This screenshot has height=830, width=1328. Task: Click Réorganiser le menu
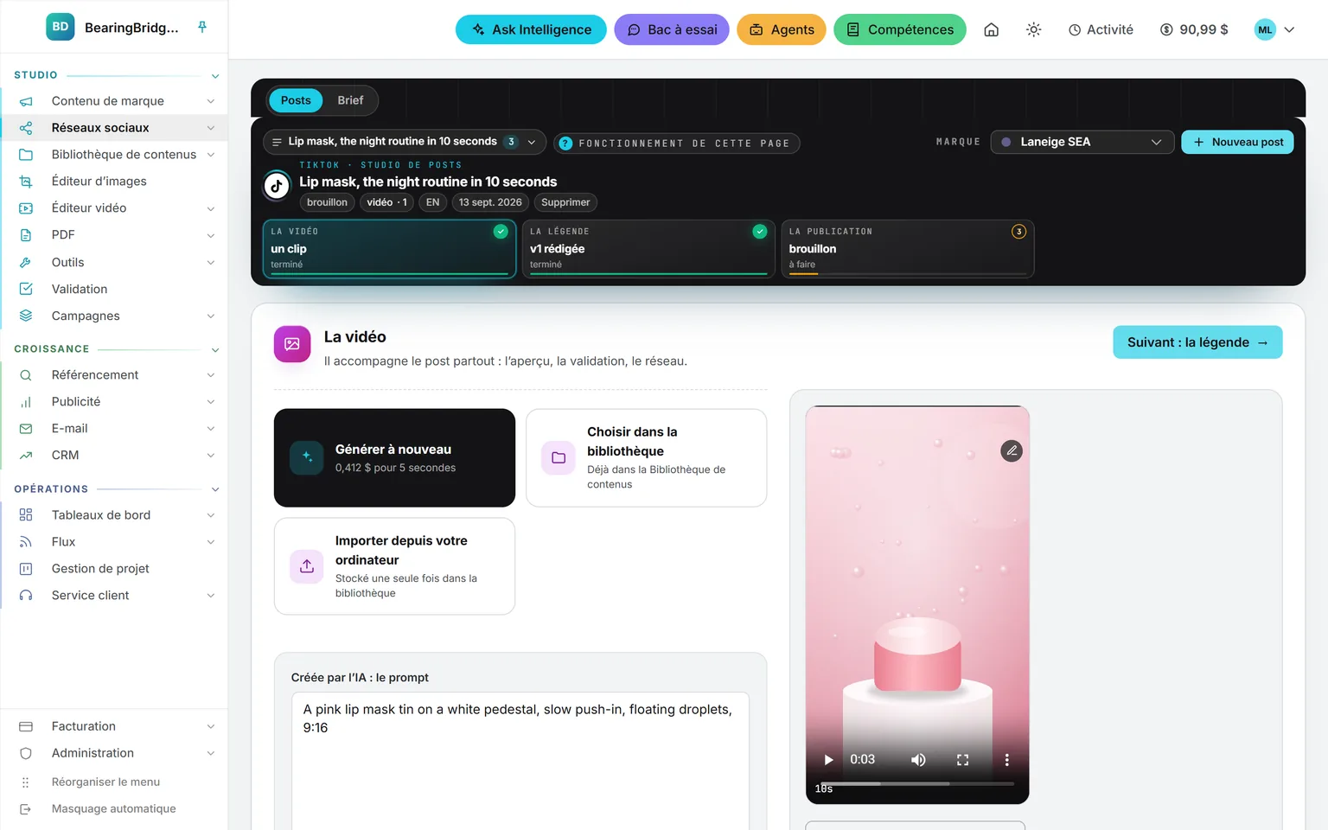[105, 782]
